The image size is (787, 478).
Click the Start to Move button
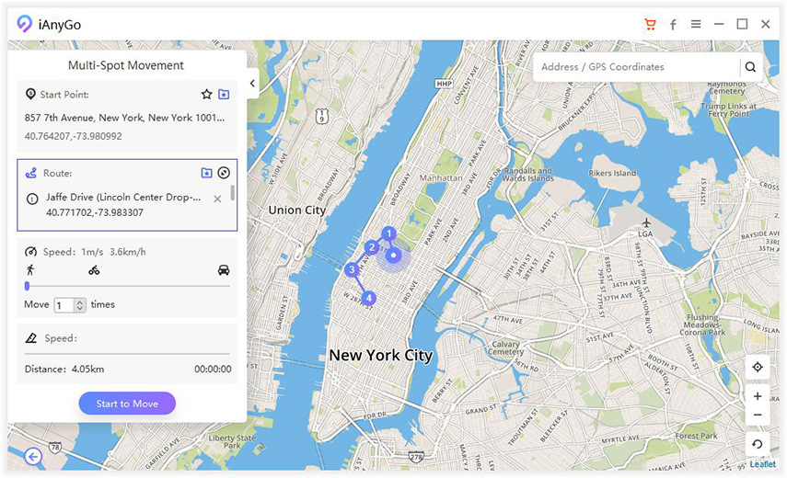click(x=127, y=404)
